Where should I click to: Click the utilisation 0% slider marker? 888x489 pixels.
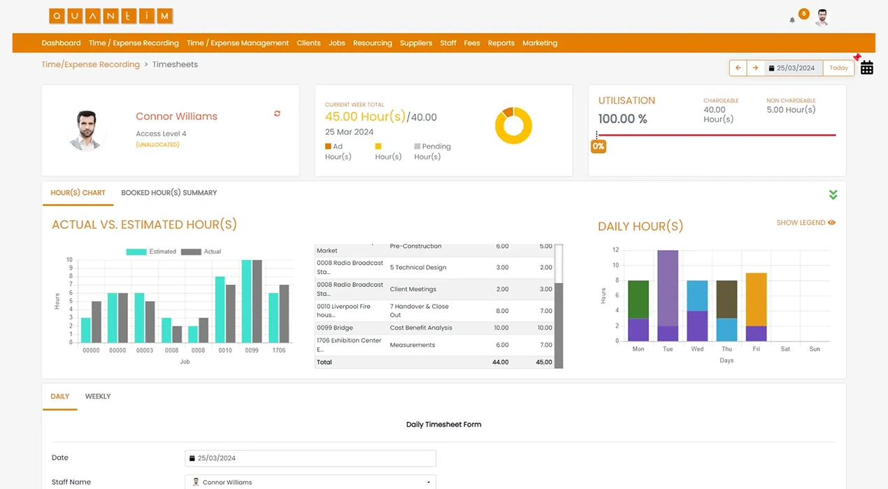(x=598, y=146)
